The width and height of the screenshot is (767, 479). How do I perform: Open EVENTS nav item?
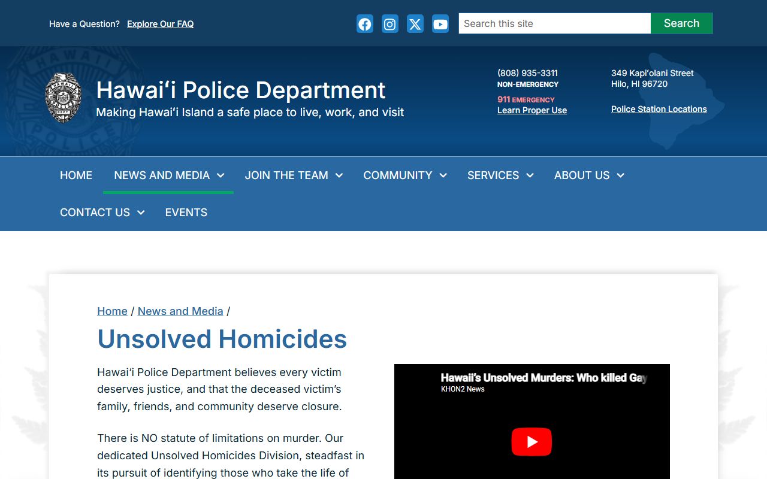coord(186,213)
